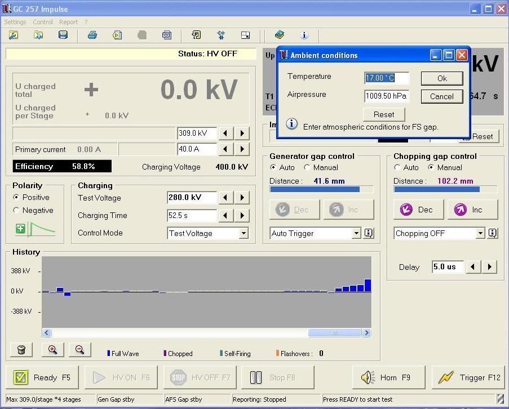The image size is (509, 409).
Task: Save using the floppy disk toolbar icon
Action: [x=63, y=35]
